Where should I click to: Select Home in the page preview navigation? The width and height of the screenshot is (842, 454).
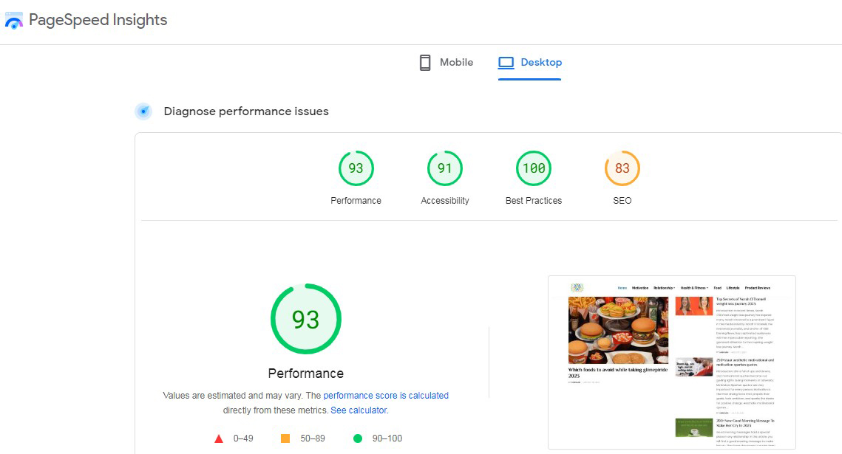[622, 288]
